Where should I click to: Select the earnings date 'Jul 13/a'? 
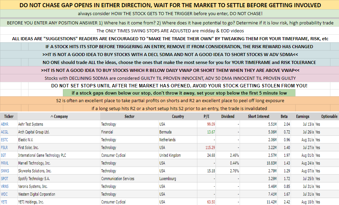[308, 124]
